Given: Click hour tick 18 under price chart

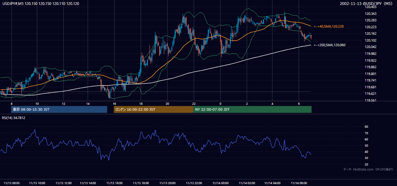Looking at the screenshot, I should click(x=141, y=104).
